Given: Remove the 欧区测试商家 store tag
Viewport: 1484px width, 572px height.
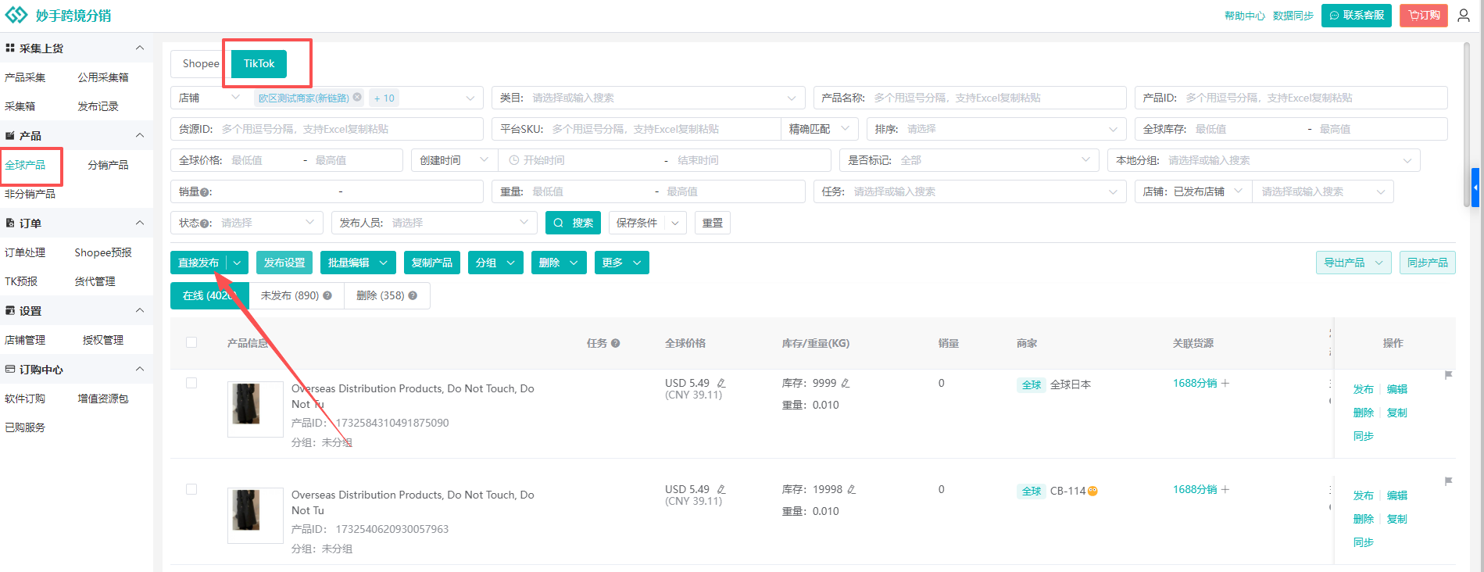Looking at the screenshot, I should pyautogui.click(x=357, y=98).
